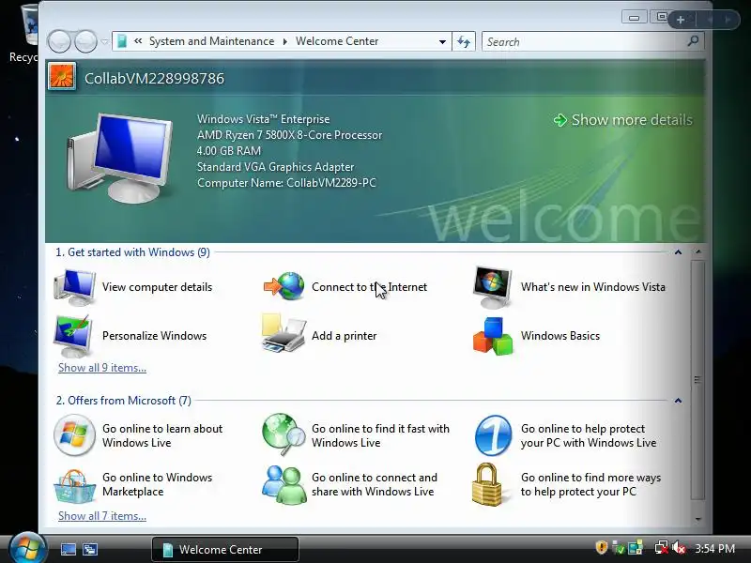751x563 pixels.
Task: Click the network computers tray icon
Action: (636, 548)
